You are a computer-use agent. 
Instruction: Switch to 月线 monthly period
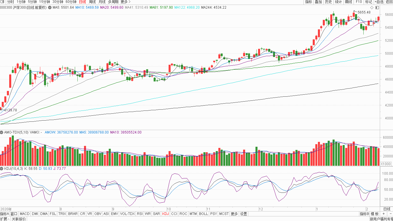tap(102, 2)
